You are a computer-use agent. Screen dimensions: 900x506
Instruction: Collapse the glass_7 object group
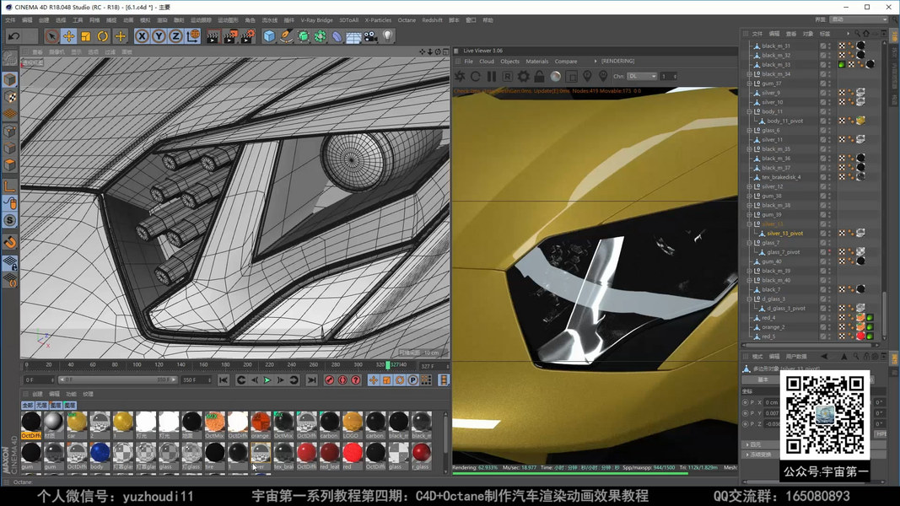749,243
